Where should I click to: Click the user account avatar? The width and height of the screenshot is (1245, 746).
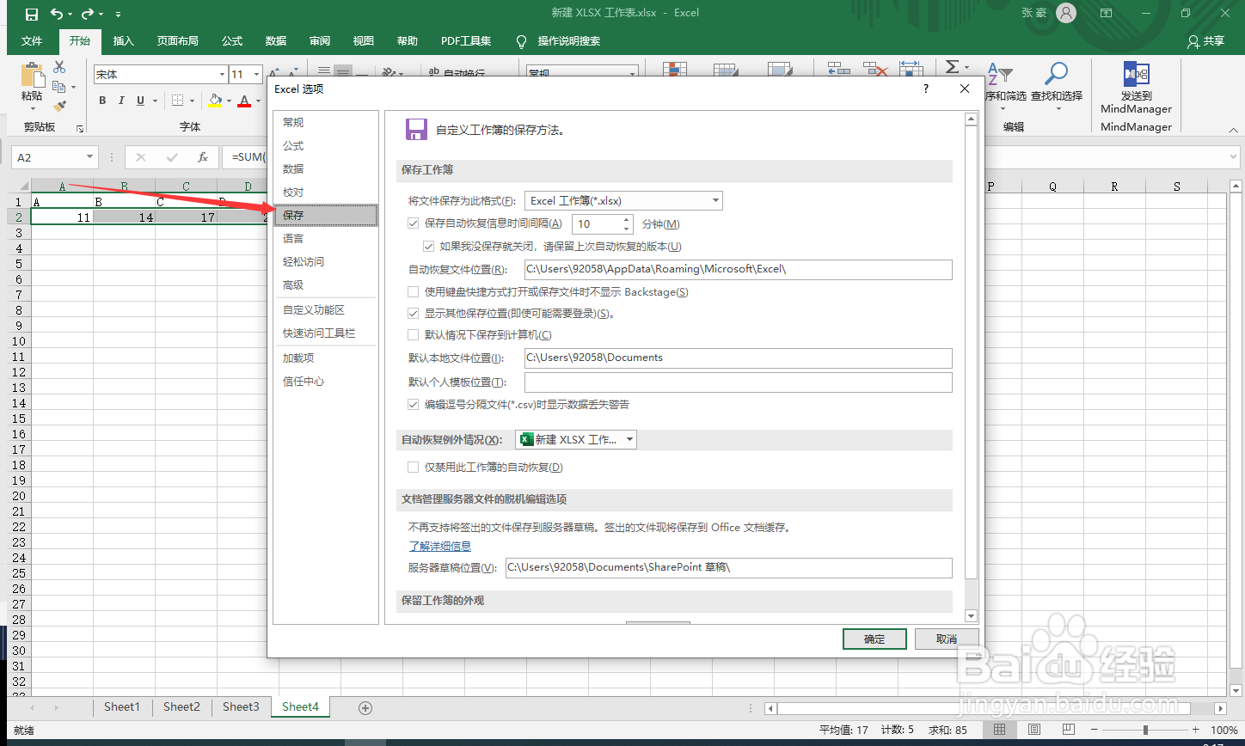1066,13
